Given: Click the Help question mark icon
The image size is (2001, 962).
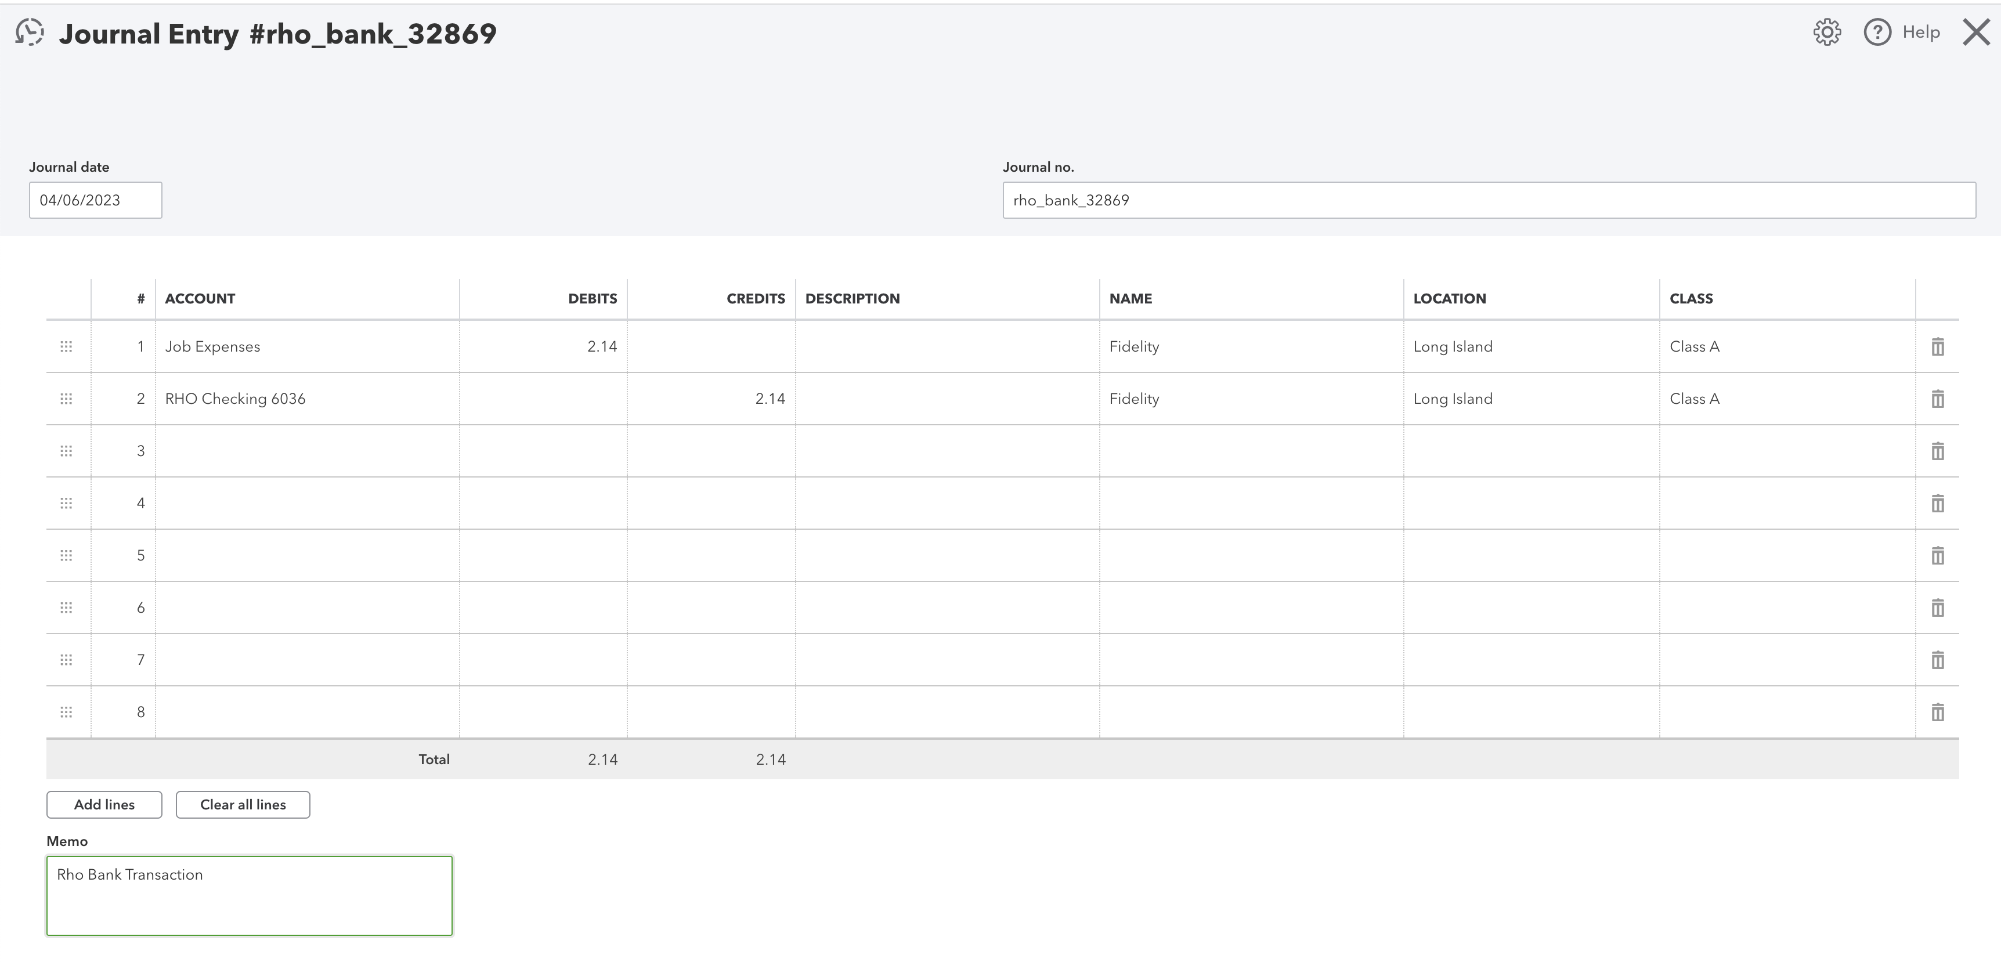Looking at the screenshot, I should [x=1877, y=32].
